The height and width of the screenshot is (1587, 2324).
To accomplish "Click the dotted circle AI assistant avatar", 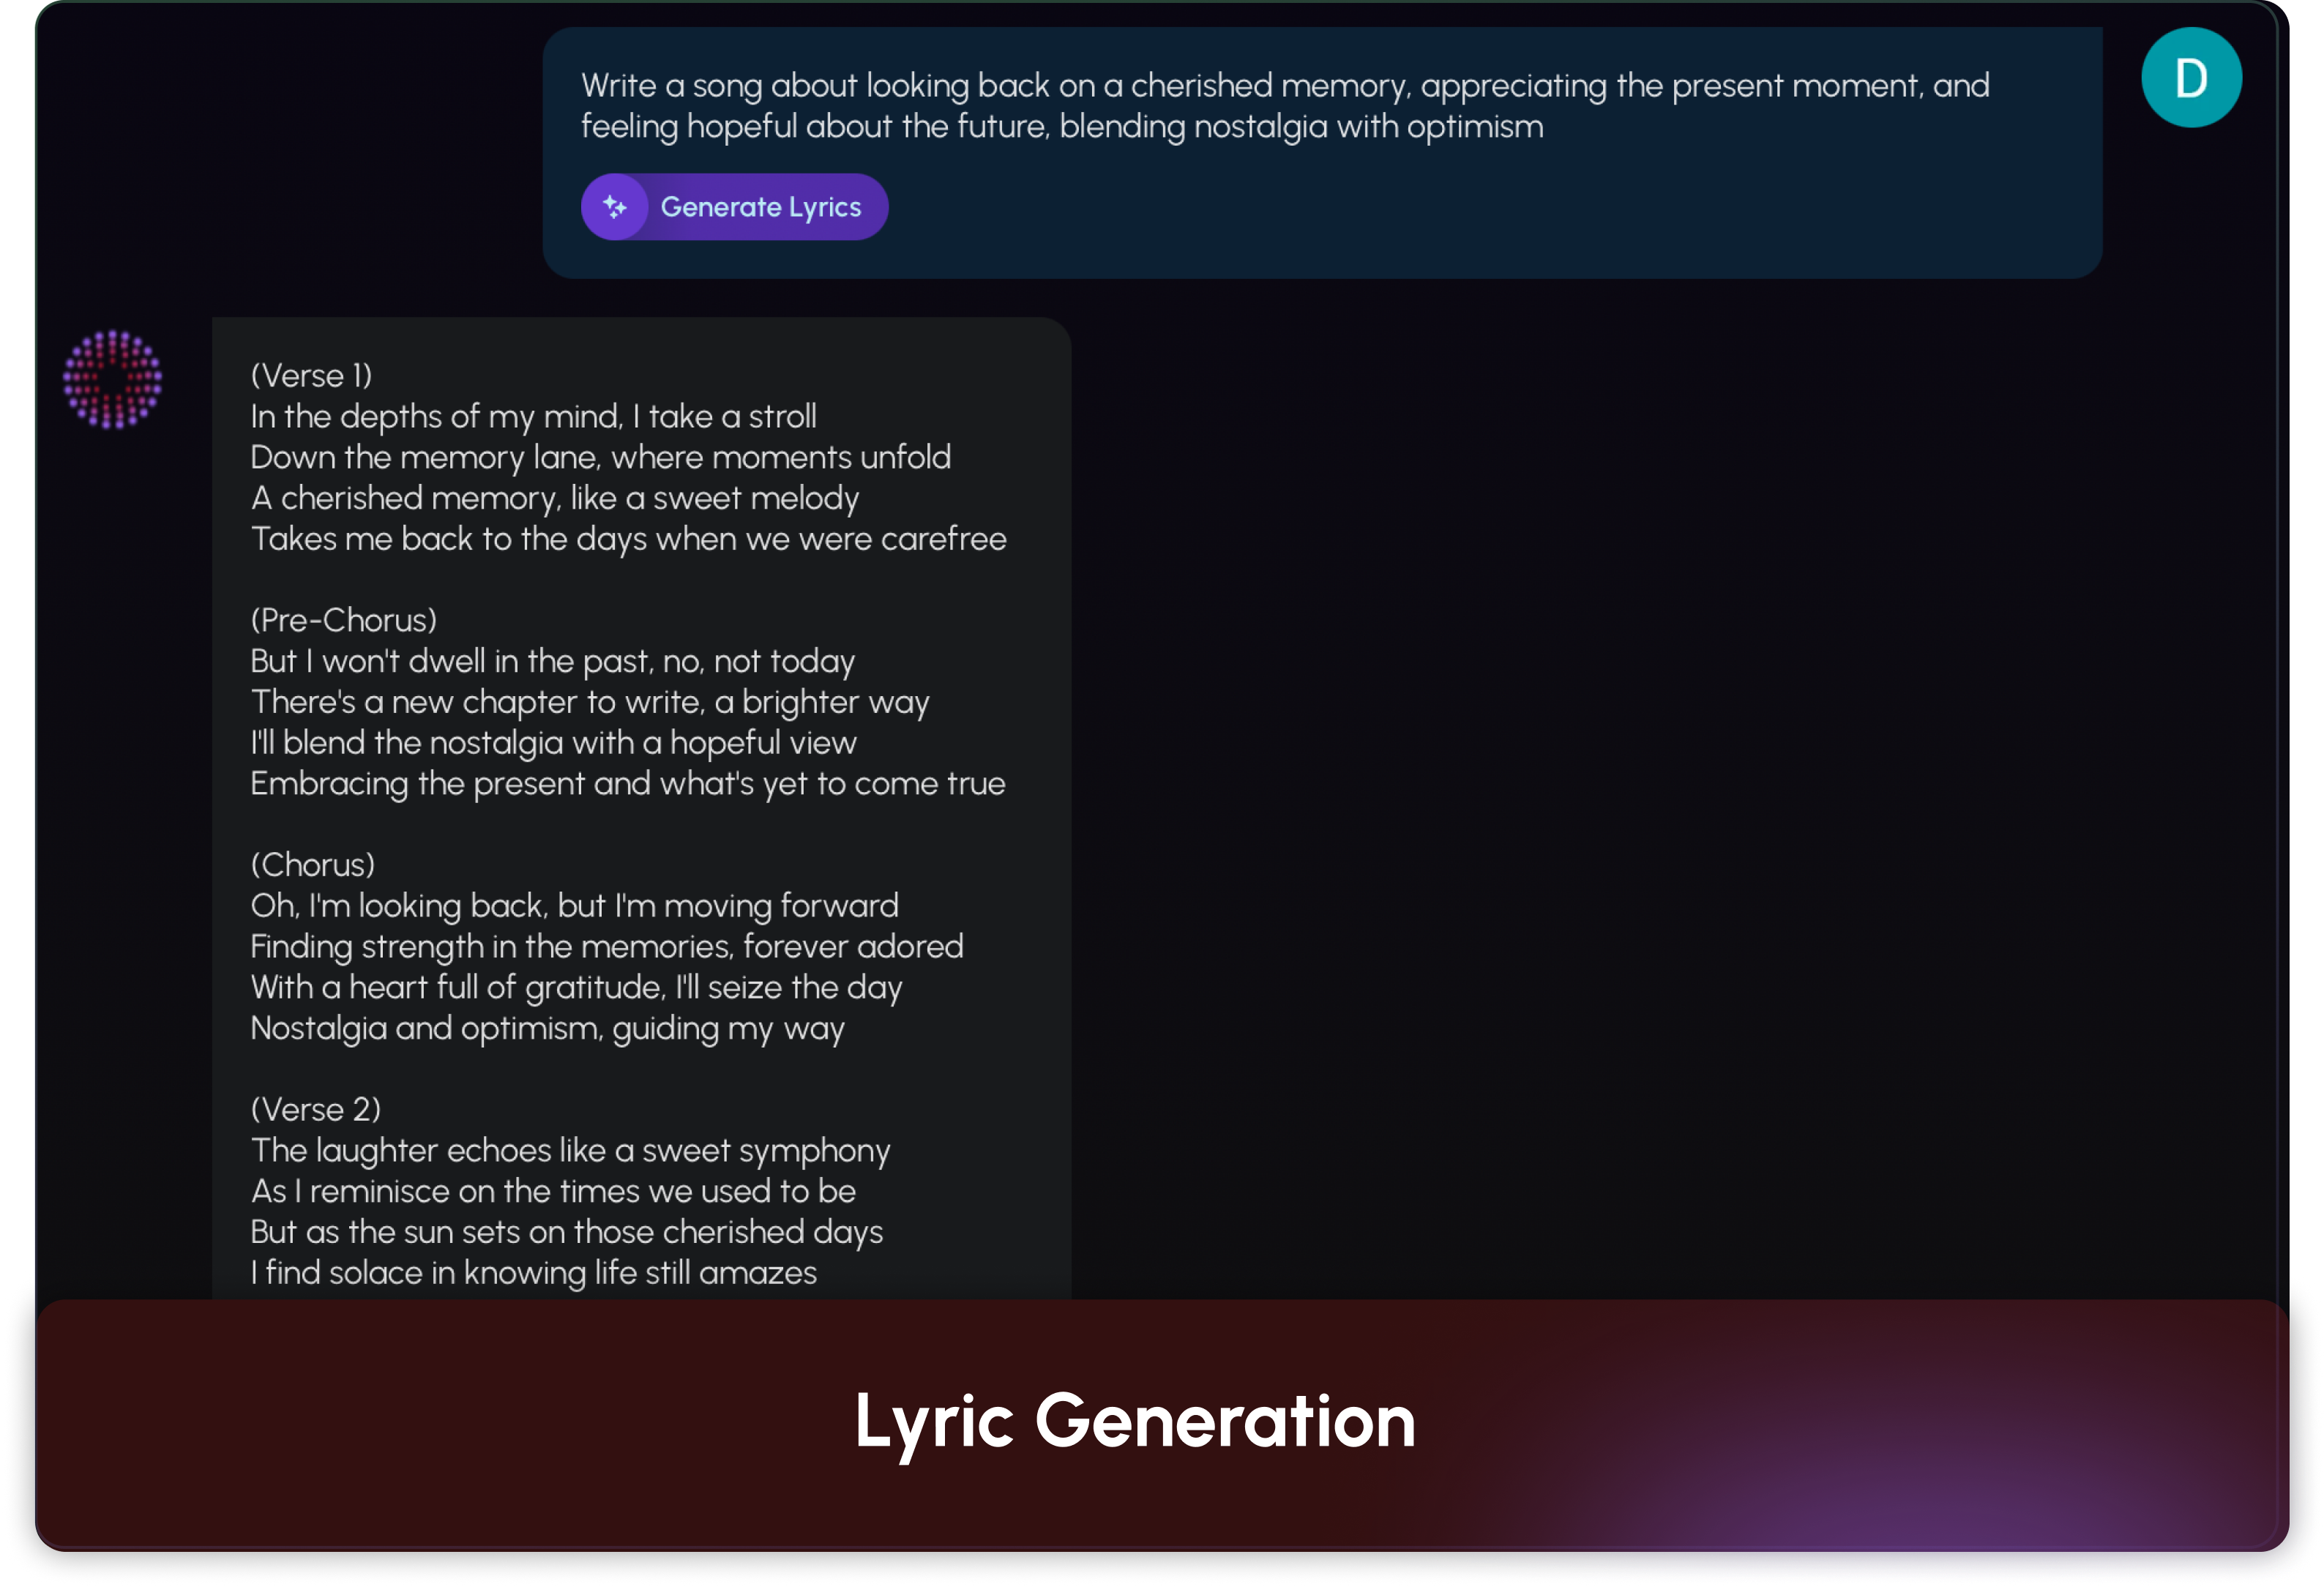I will tap(113, 380).
